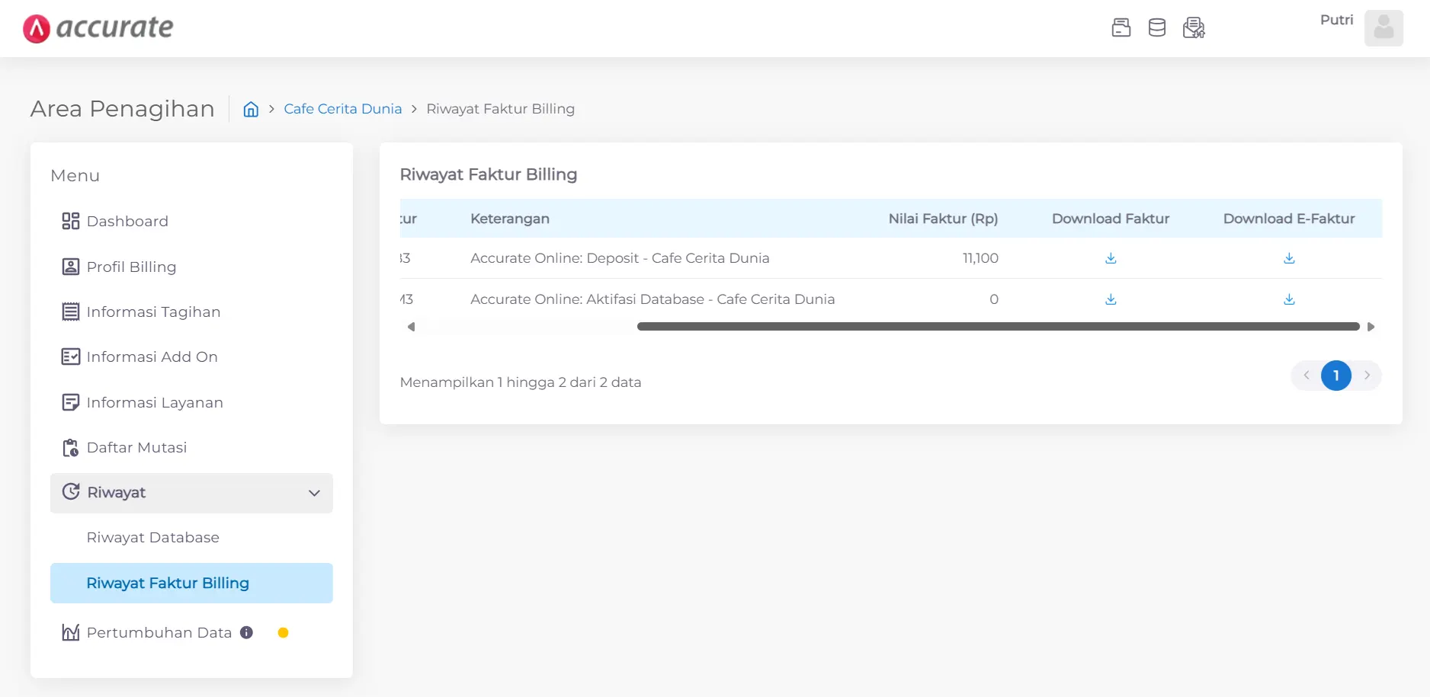The image size is (1430, 697).
Task: Click 'Menampilkan 1 hingga 2 dari 2 data' text
Action: tap(521, 382)
